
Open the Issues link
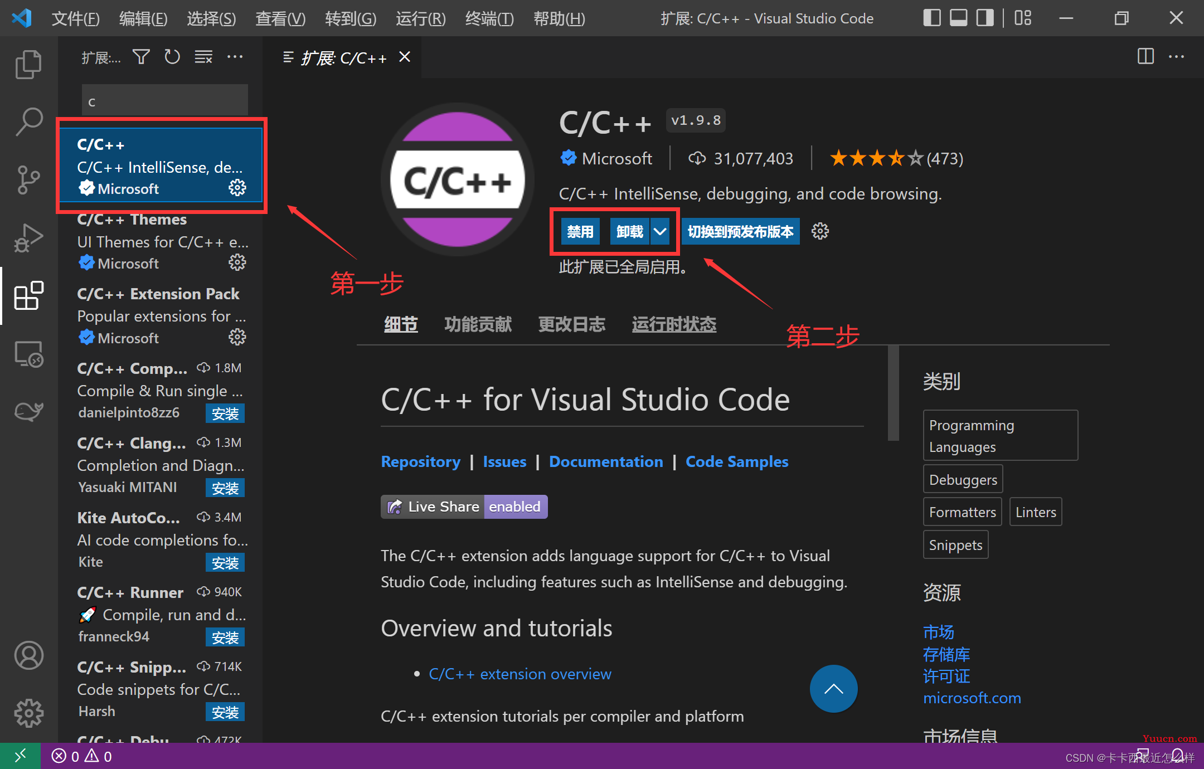pyautogui.click(x=504, y=461)
